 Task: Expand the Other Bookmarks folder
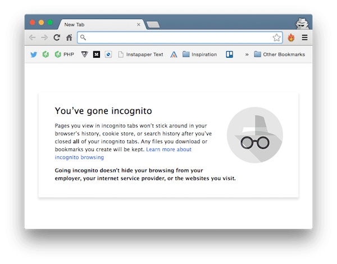[279, 54]
